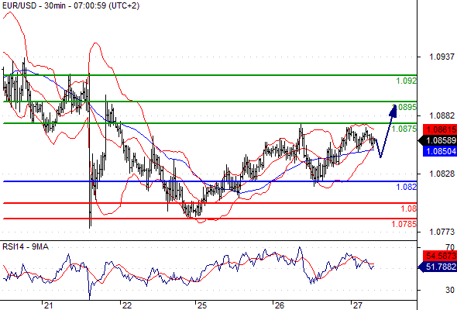The width and height of the screenshot is (457, 310).
Task: Click the date 25 on time axis
Action: (x=202, y=305)
